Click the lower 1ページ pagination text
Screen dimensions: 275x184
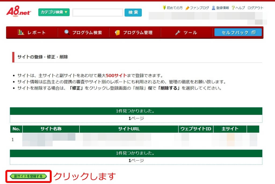tap(136, 160)
